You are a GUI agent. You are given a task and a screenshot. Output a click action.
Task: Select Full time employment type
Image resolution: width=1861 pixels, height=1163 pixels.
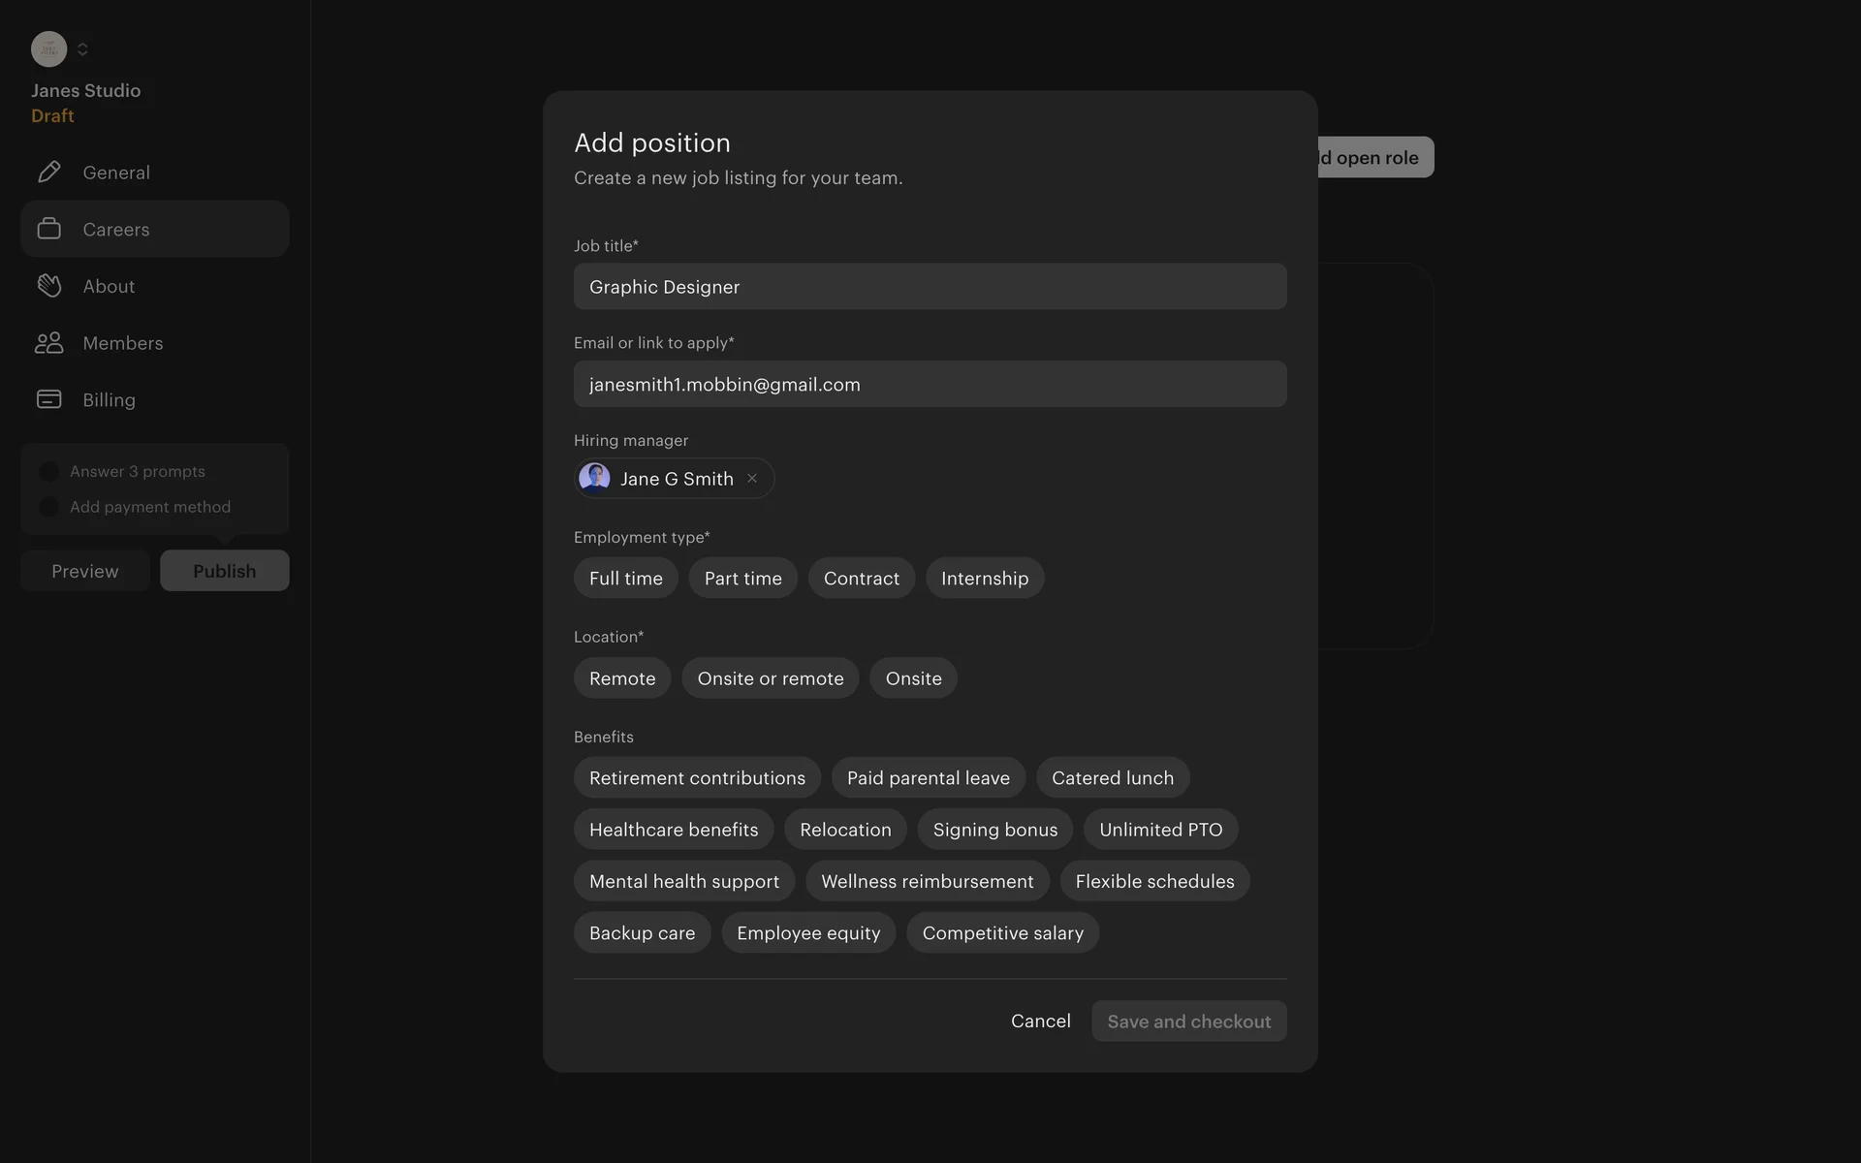pyautogui.click(x=625, y=579)
